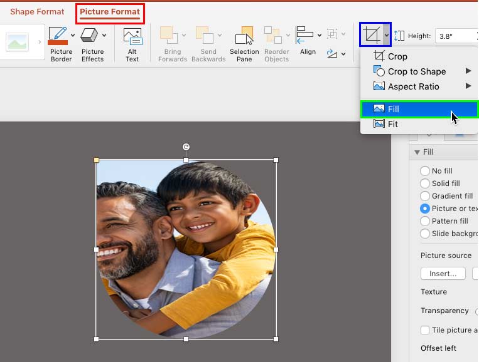Click the picture styles thumbnail preview

[x=17, y=42]
